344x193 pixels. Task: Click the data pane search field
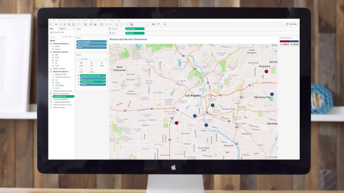[x=56, y=37]
